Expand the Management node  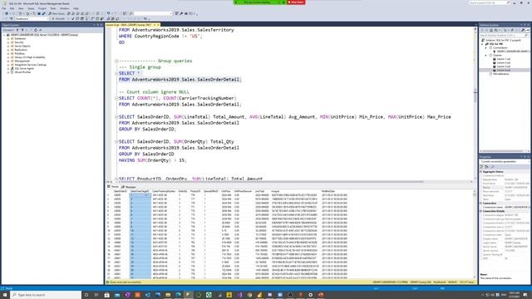point(8,61)
